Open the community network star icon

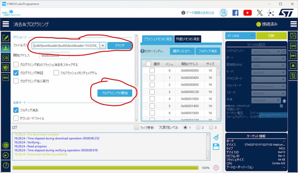point(271,13)
